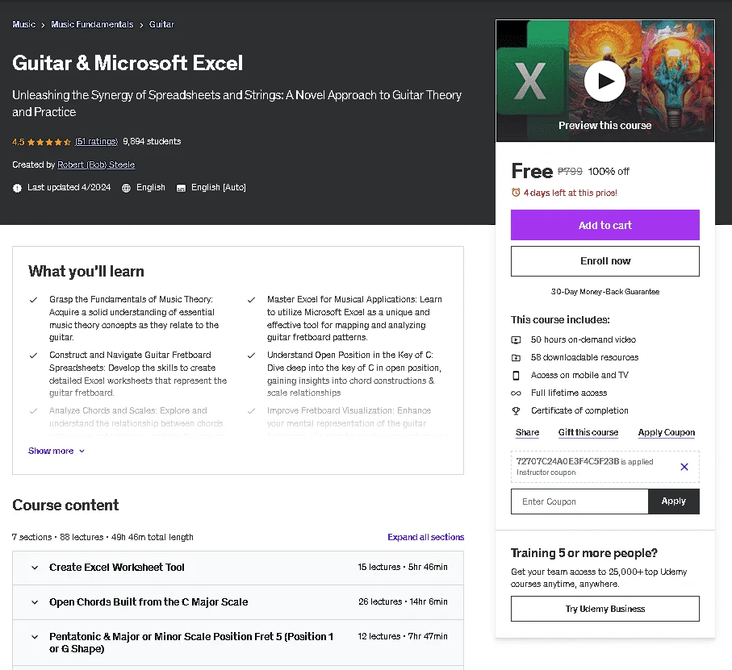Click the Free price label
Viewport: 732px width, 670px height.
pyautogui.click(x=532, y=171)
